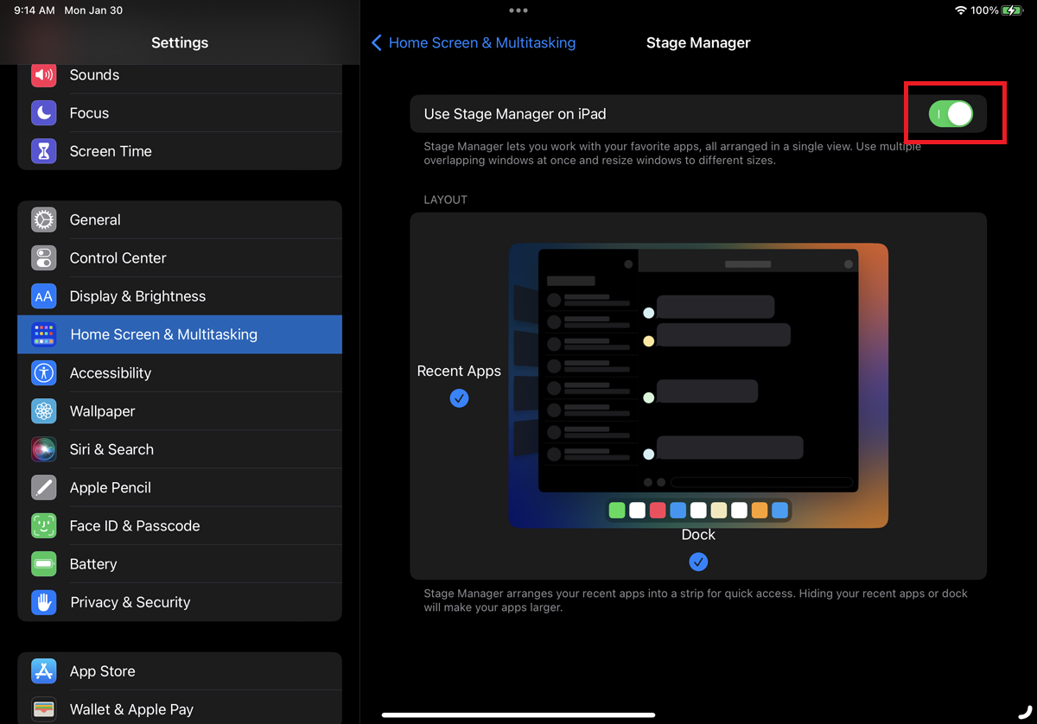Open Face ID & Passcode settings icon
Image resolution: width=1037 pixels, height=724 pixels.
coord(43,525)
